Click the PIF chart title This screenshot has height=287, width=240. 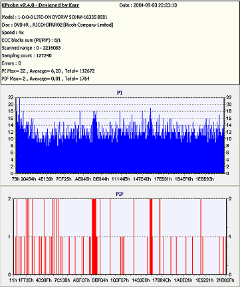pyautogui.click(x=120, y=194)
